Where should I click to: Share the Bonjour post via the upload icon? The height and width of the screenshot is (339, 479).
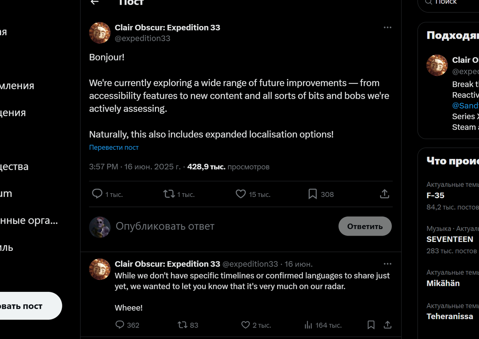point(384,193)
